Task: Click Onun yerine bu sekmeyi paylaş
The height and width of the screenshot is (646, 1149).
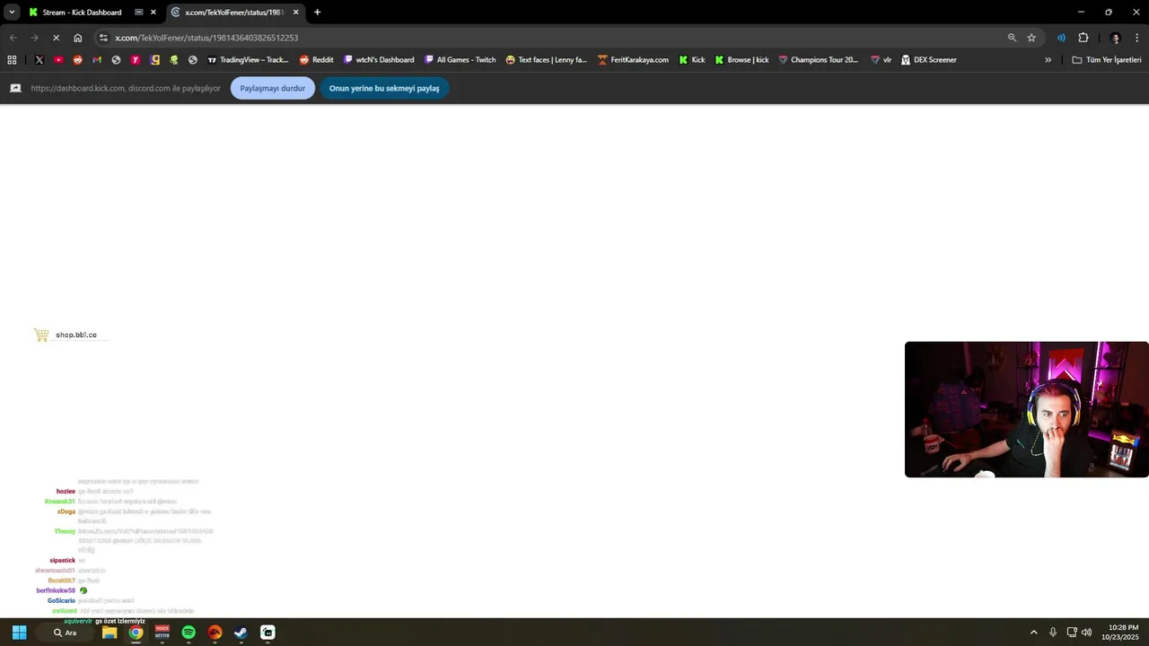Action: [x=384, y=88]
